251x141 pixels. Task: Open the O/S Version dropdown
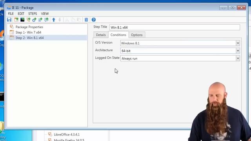[x=238, y=43]
